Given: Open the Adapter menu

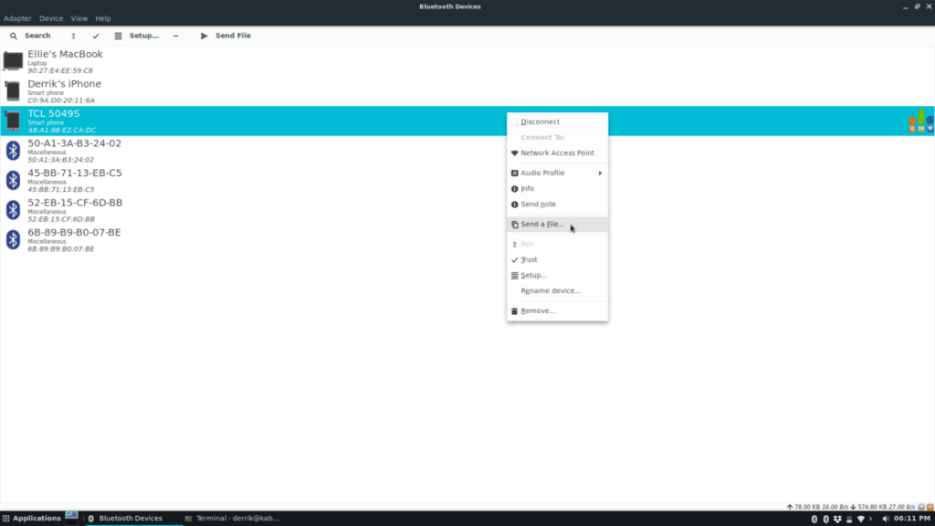Looking at the screenshot, I should (x=17, y=18).
